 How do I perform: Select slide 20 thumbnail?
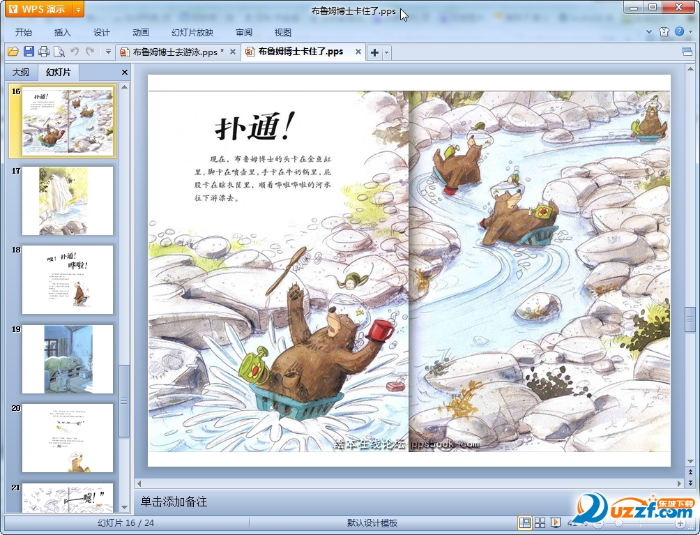point(68,438)
